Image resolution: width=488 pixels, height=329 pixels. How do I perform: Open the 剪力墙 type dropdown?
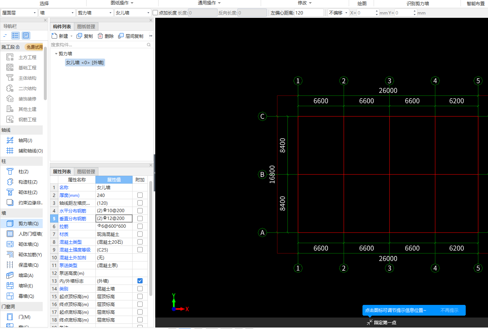click(x=95, y=13)
